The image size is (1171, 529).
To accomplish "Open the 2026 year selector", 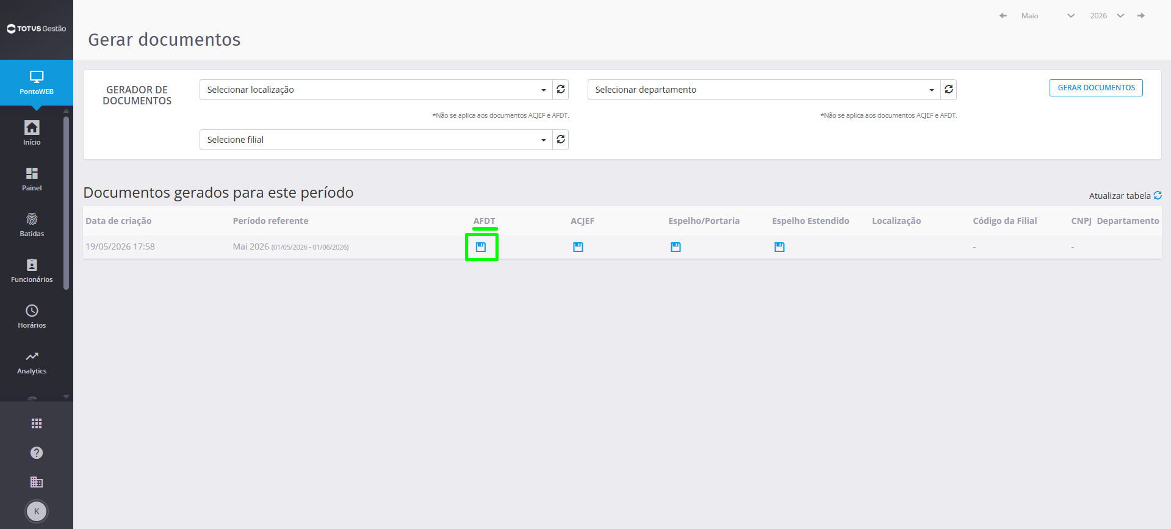I will point(1107,16).
